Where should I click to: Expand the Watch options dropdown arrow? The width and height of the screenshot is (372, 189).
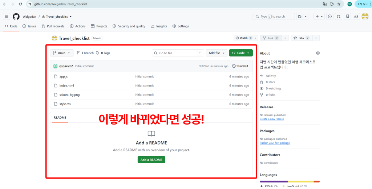255,38
